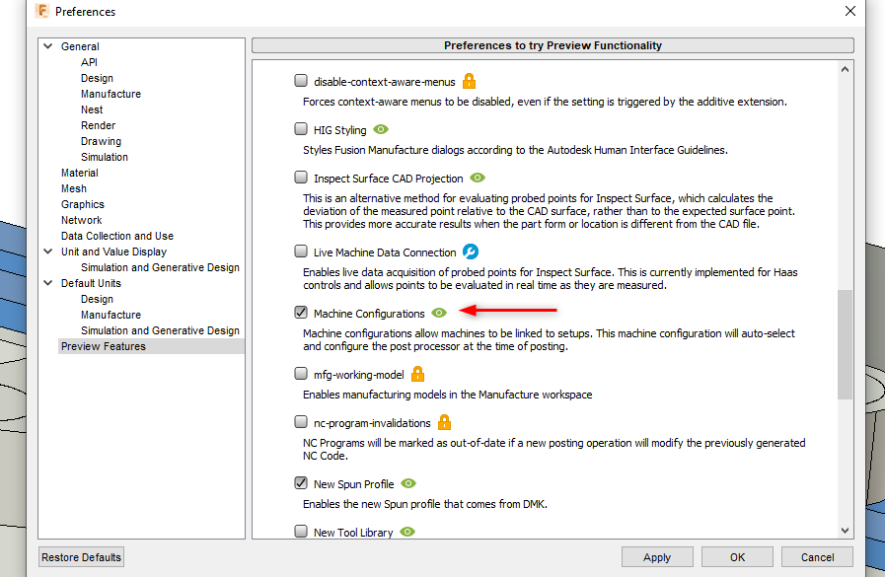
Task: Collapse the Unit and Value Display section
Action: (47, 251)
